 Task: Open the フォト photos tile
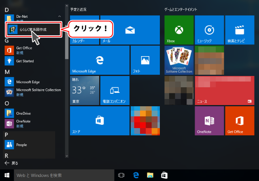[145, 60]
